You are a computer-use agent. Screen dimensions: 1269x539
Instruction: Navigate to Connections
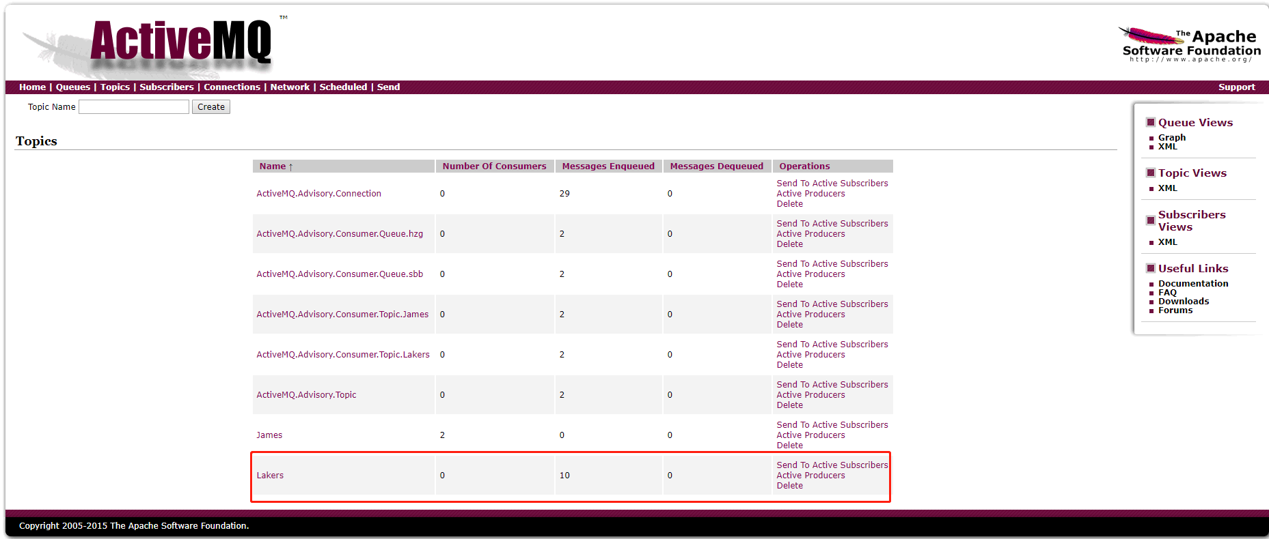click(232, 87)
